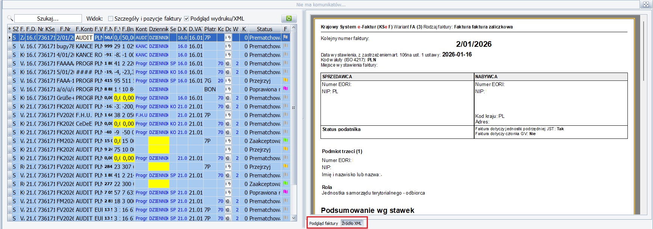Click the flag icon in the bugy78 row
The width and height of the screenshot is (653, 229).
click(286, 46)
